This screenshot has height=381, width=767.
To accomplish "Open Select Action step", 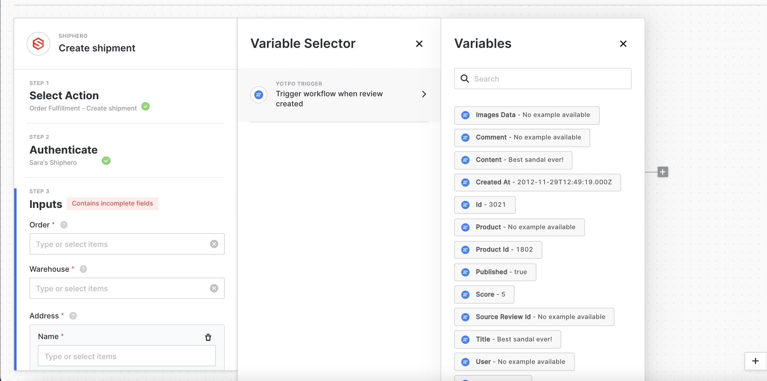I will pos(64,96).
